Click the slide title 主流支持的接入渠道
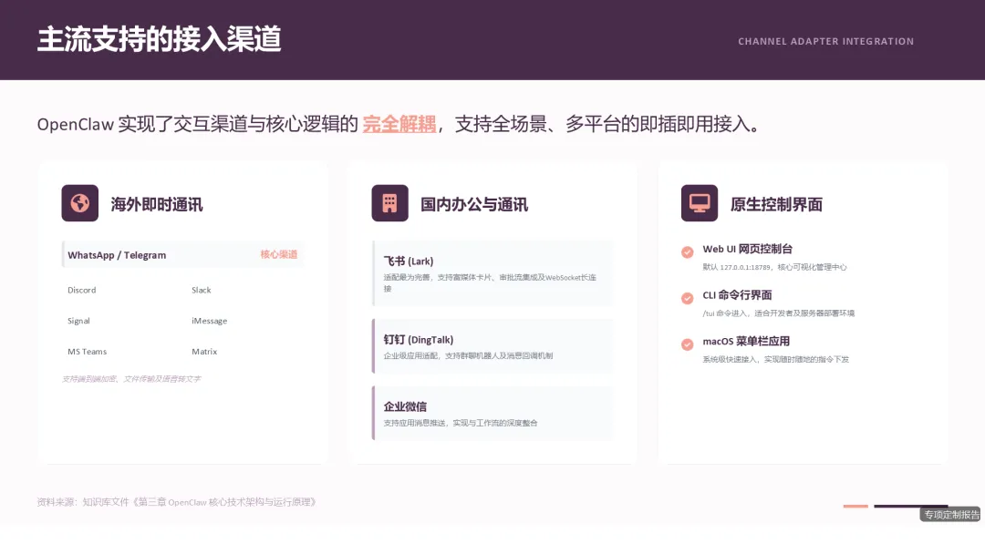Screen dimensions: 985x554 [159, 39]
